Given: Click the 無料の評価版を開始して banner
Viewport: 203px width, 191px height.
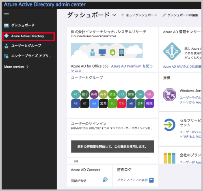Looking at the screenshot, I should click(112, 146).
